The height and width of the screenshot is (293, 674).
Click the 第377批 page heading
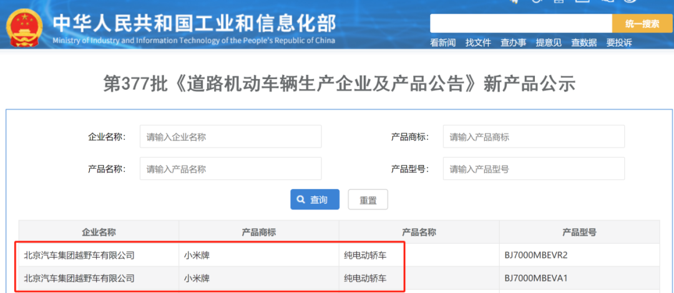click(339, 84)
